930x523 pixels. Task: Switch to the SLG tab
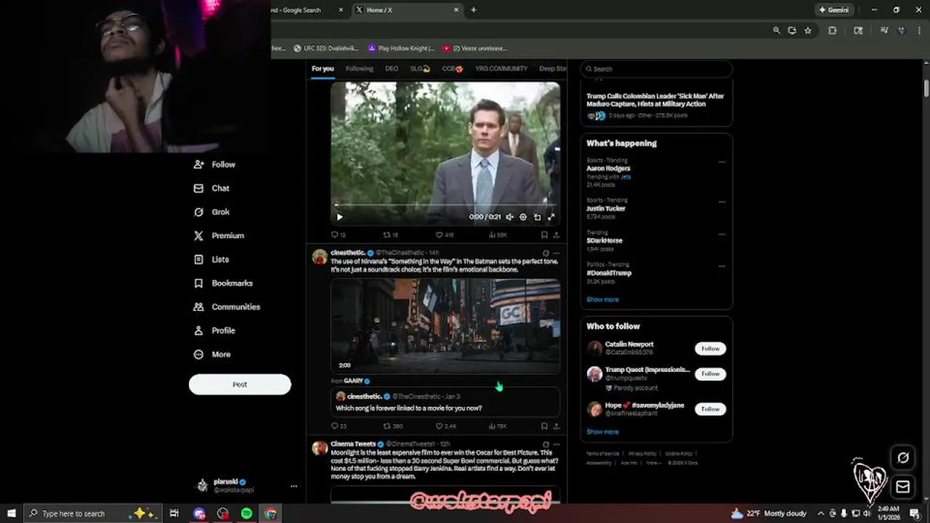[420, 69]
